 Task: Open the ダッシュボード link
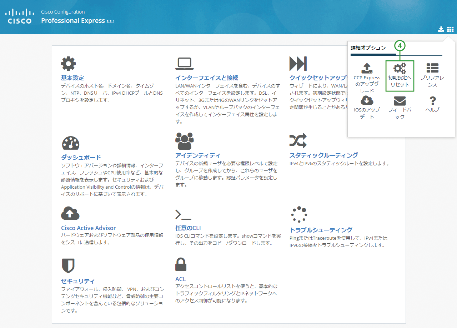81,157
